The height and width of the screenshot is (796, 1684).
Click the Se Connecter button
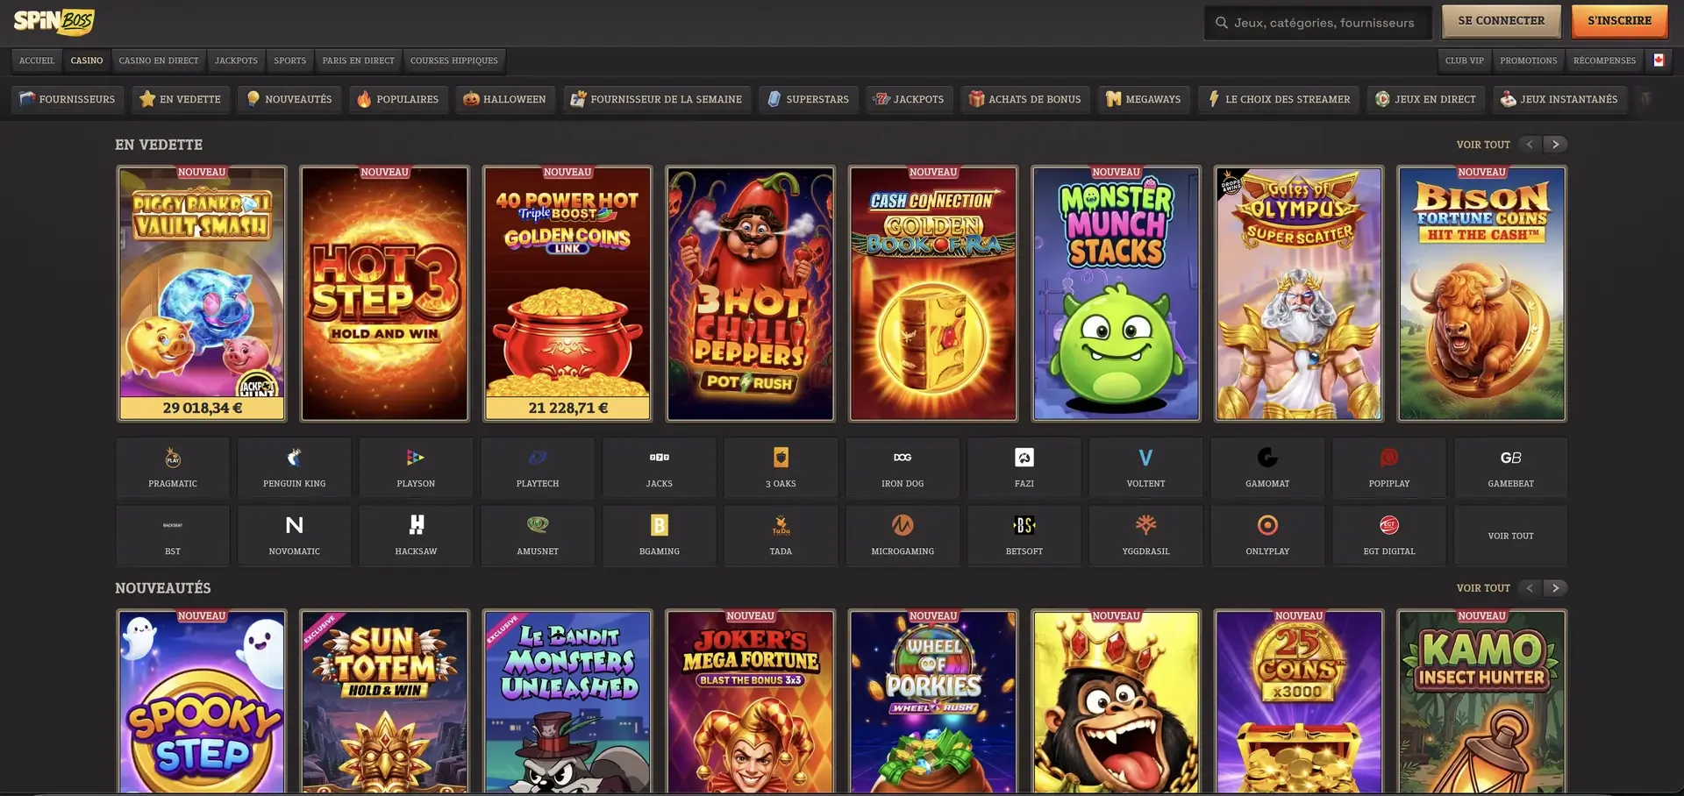(x=1501, y=21)
